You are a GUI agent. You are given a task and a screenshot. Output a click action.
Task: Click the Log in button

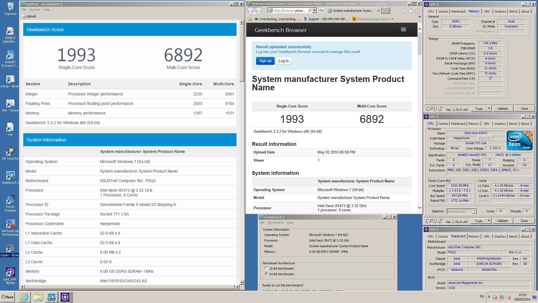(x=284, y=61)
